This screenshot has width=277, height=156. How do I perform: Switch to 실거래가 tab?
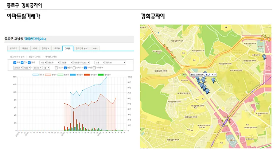coord(13,48)
